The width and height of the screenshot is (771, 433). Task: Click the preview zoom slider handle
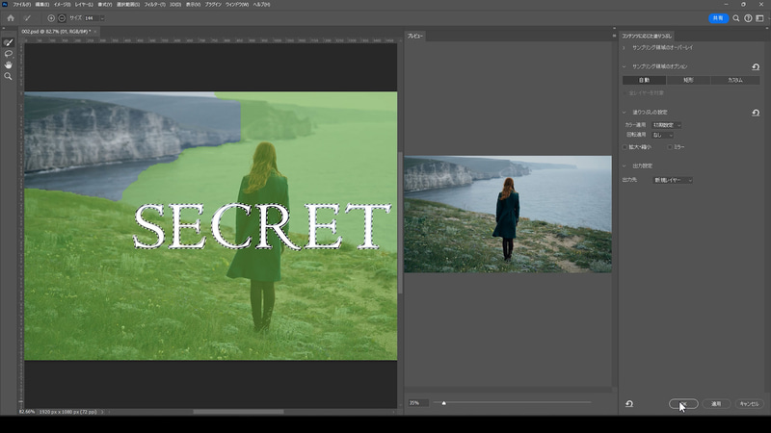coord(444,403)
